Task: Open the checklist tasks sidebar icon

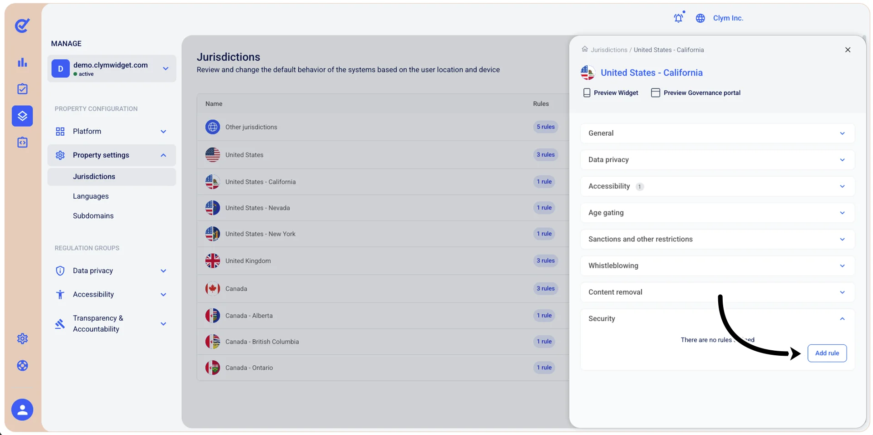Action: click(22, 89)
